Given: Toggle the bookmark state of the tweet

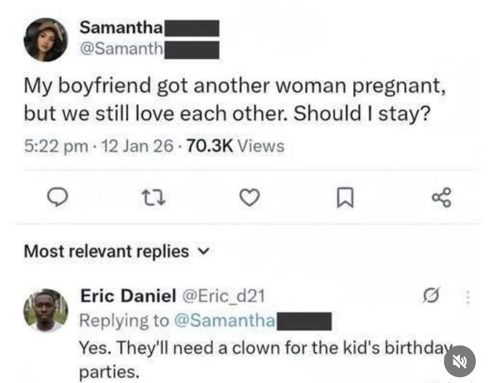Looking at the screenshot, I should click(x=345, y=198).
